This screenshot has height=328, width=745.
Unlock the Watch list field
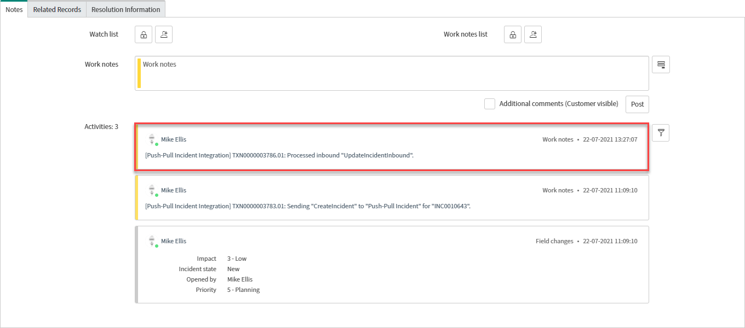click(x=144, y=34)
